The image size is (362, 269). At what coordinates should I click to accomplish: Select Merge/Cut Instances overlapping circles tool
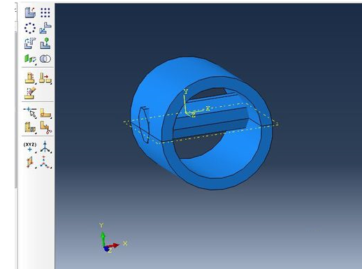45,59
